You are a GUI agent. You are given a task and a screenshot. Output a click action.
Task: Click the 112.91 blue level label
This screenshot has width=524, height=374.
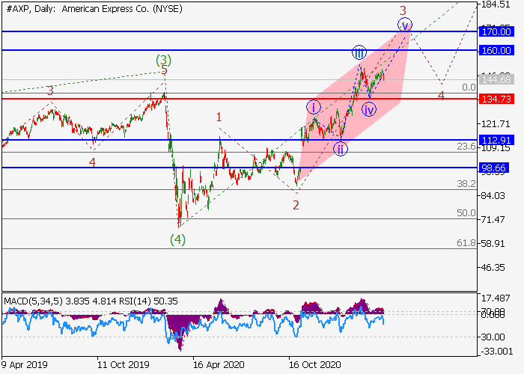point(496,140)
